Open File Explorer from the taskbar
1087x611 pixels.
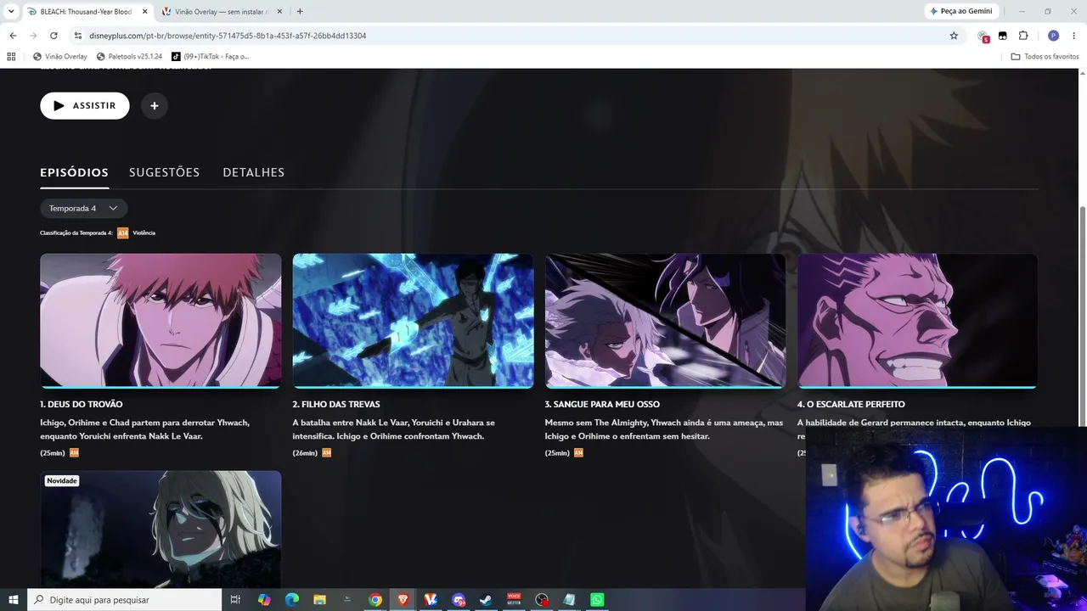point(319,600)
